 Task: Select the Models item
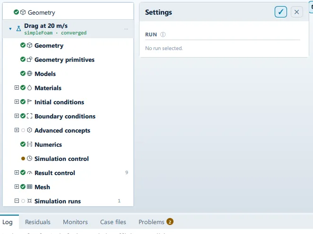tap(68, 74)
